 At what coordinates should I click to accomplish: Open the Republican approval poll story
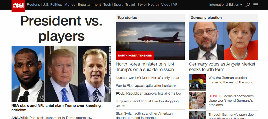coord(149,93)
